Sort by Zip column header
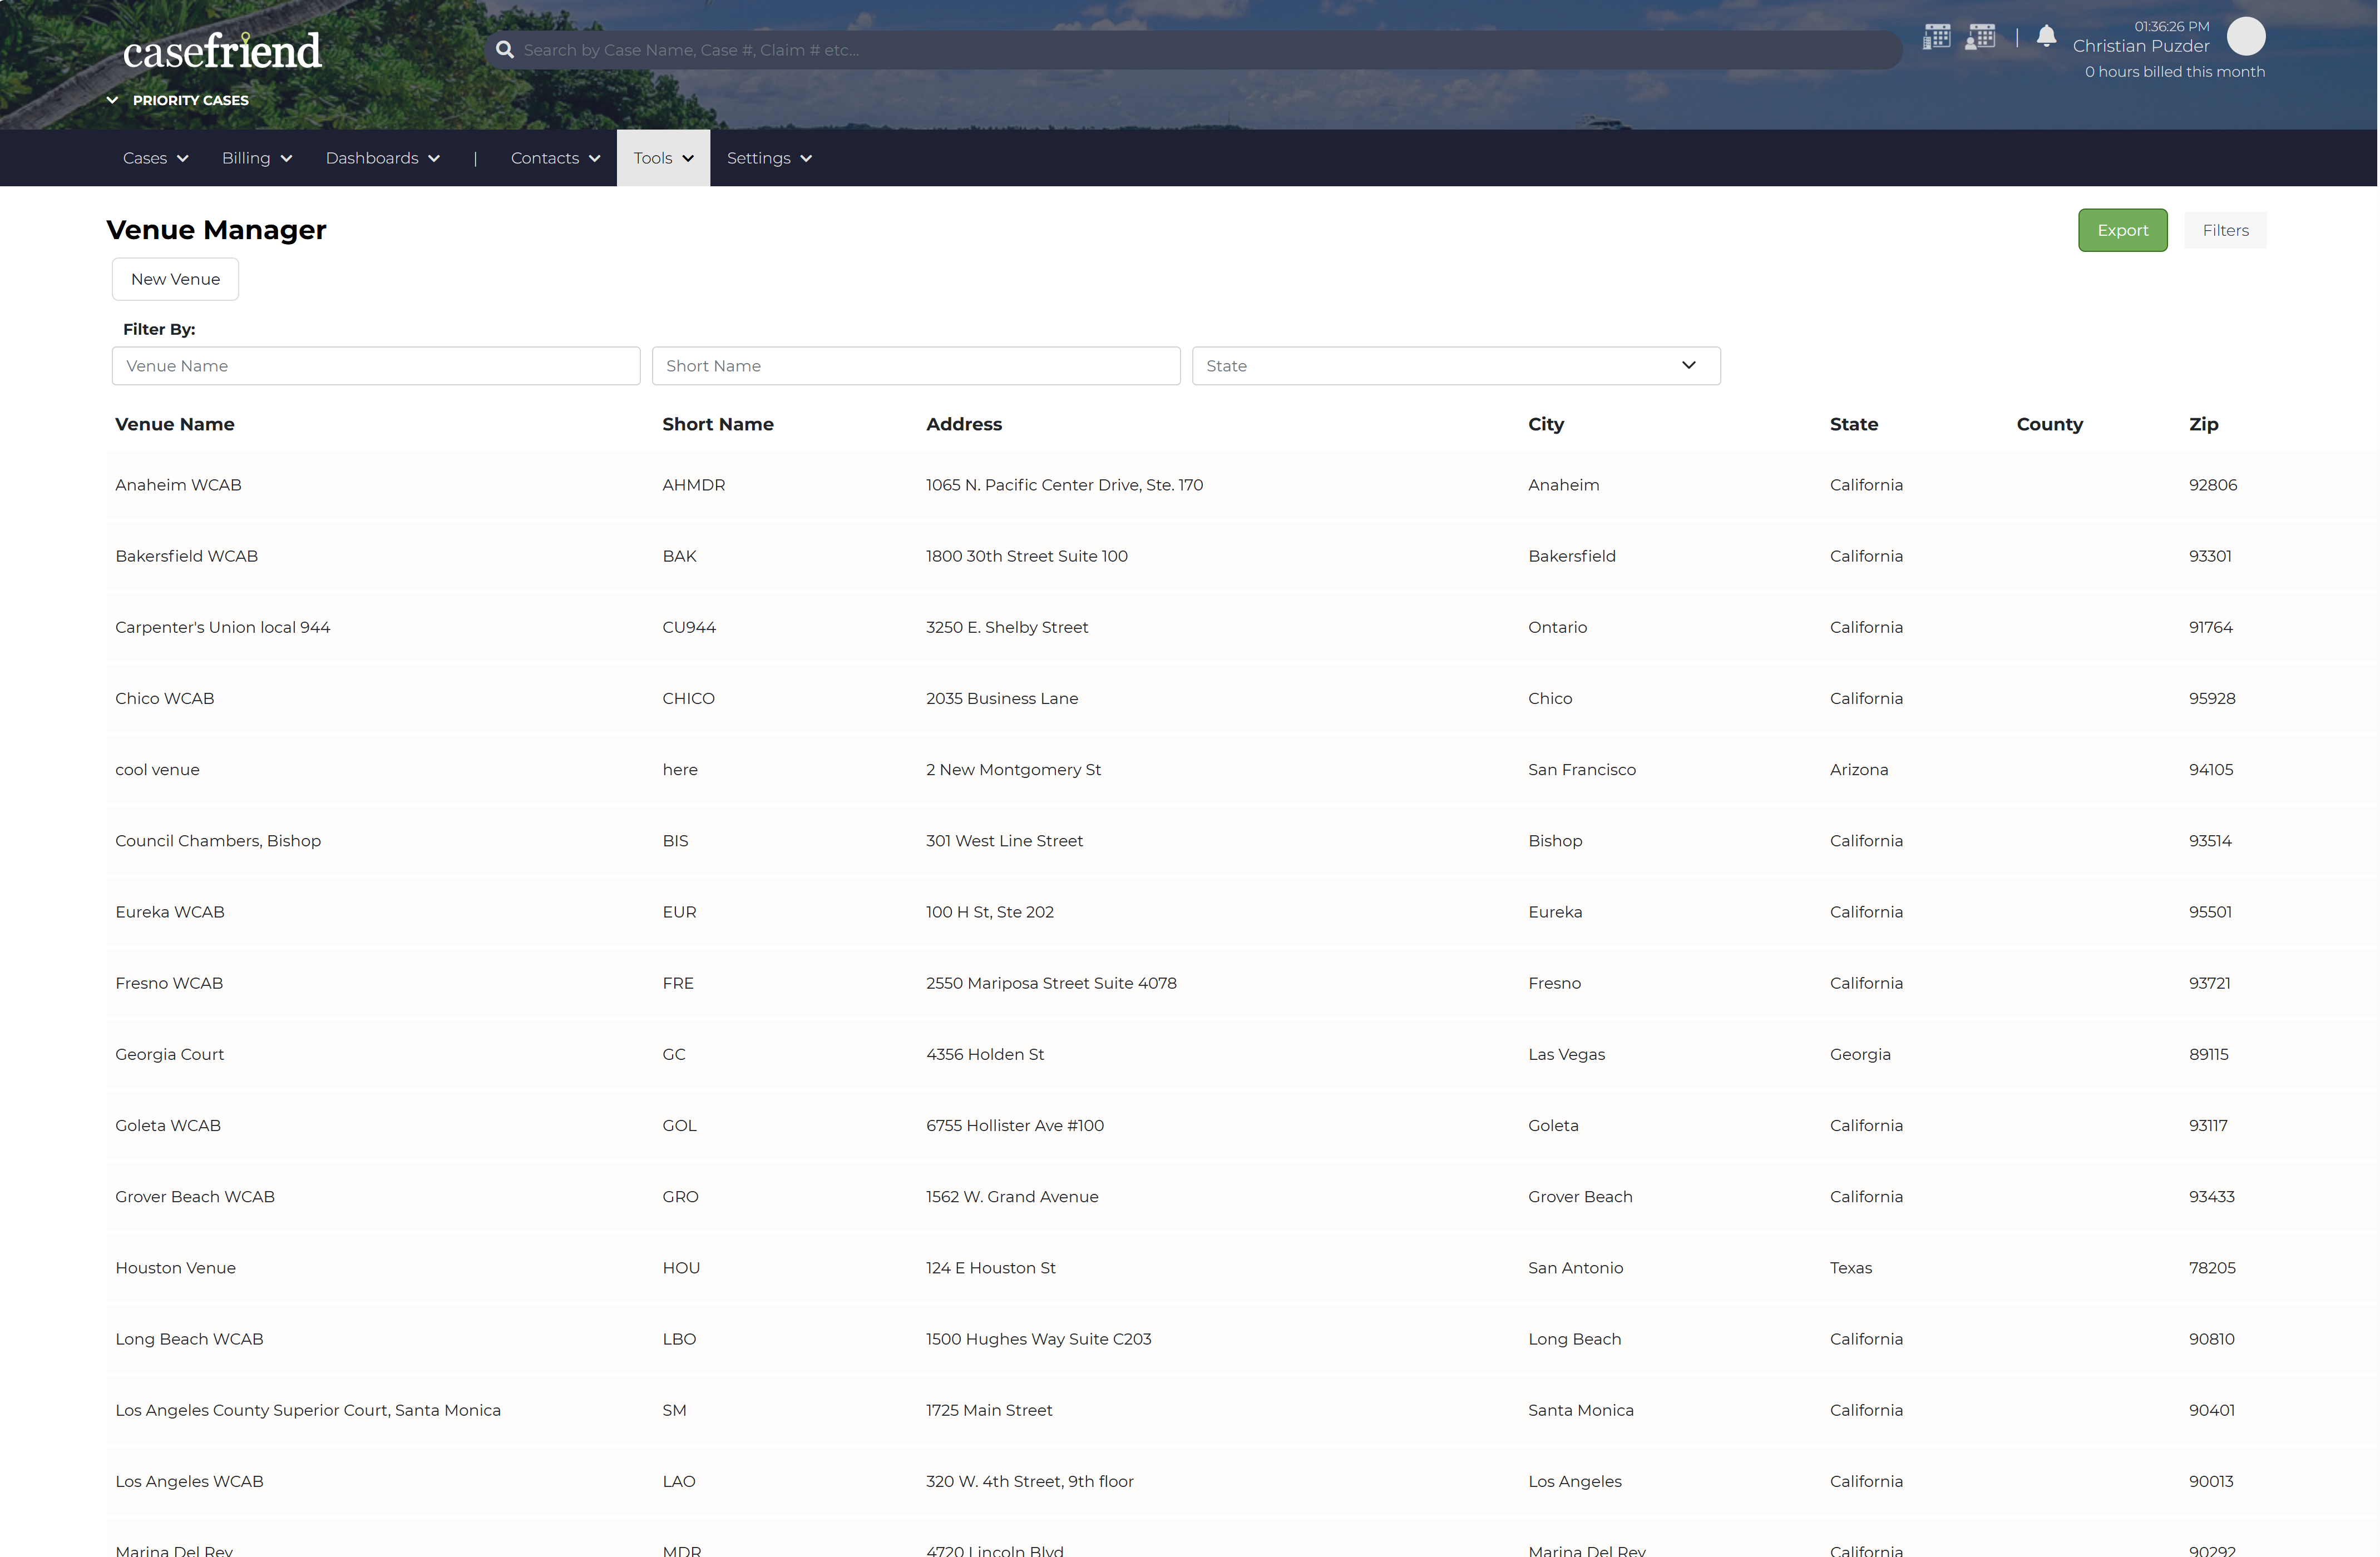This screenshot has height=1557, width=2380. coord(2204,424)
